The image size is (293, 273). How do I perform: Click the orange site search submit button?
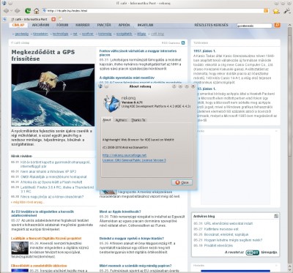277,25
